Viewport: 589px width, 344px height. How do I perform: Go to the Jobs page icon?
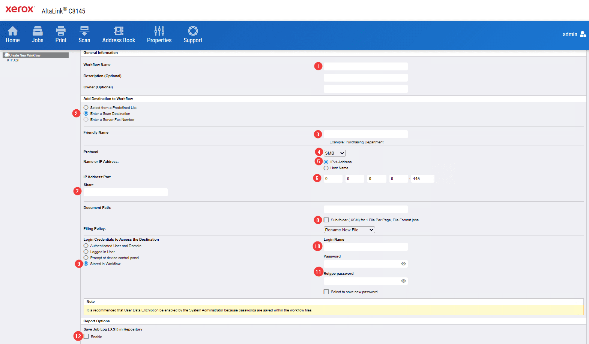pos(38,31)
